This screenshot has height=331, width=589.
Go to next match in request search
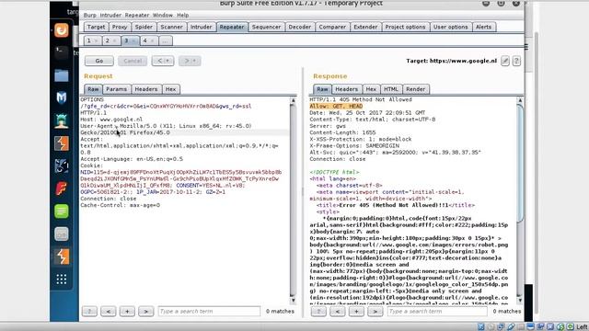[x=145, y=311]
